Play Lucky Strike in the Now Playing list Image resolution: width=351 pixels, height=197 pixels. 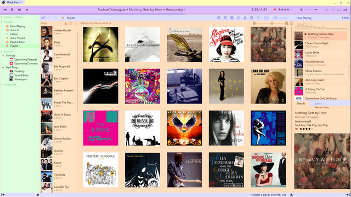point(320,54)
